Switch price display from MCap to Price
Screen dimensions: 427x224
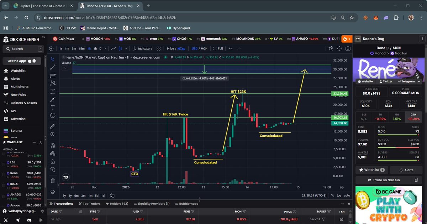tap(170, 49)
